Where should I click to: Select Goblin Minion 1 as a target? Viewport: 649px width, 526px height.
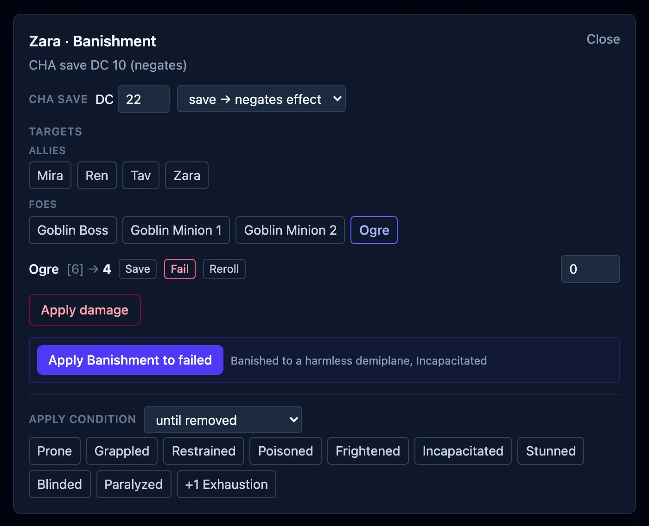(176, 230)
